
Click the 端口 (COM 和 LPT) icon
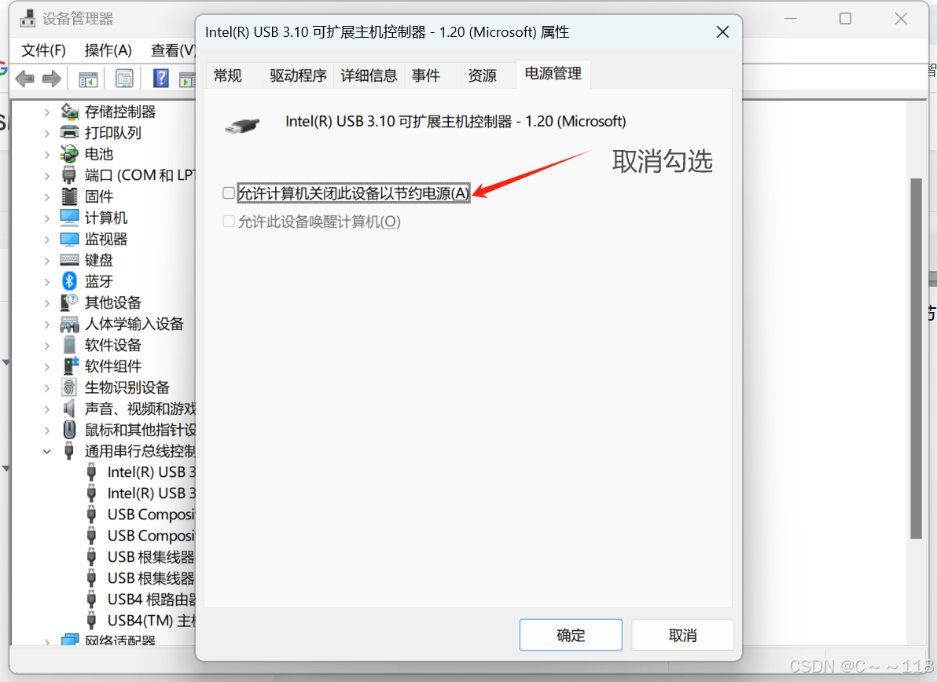coord(69,175)
